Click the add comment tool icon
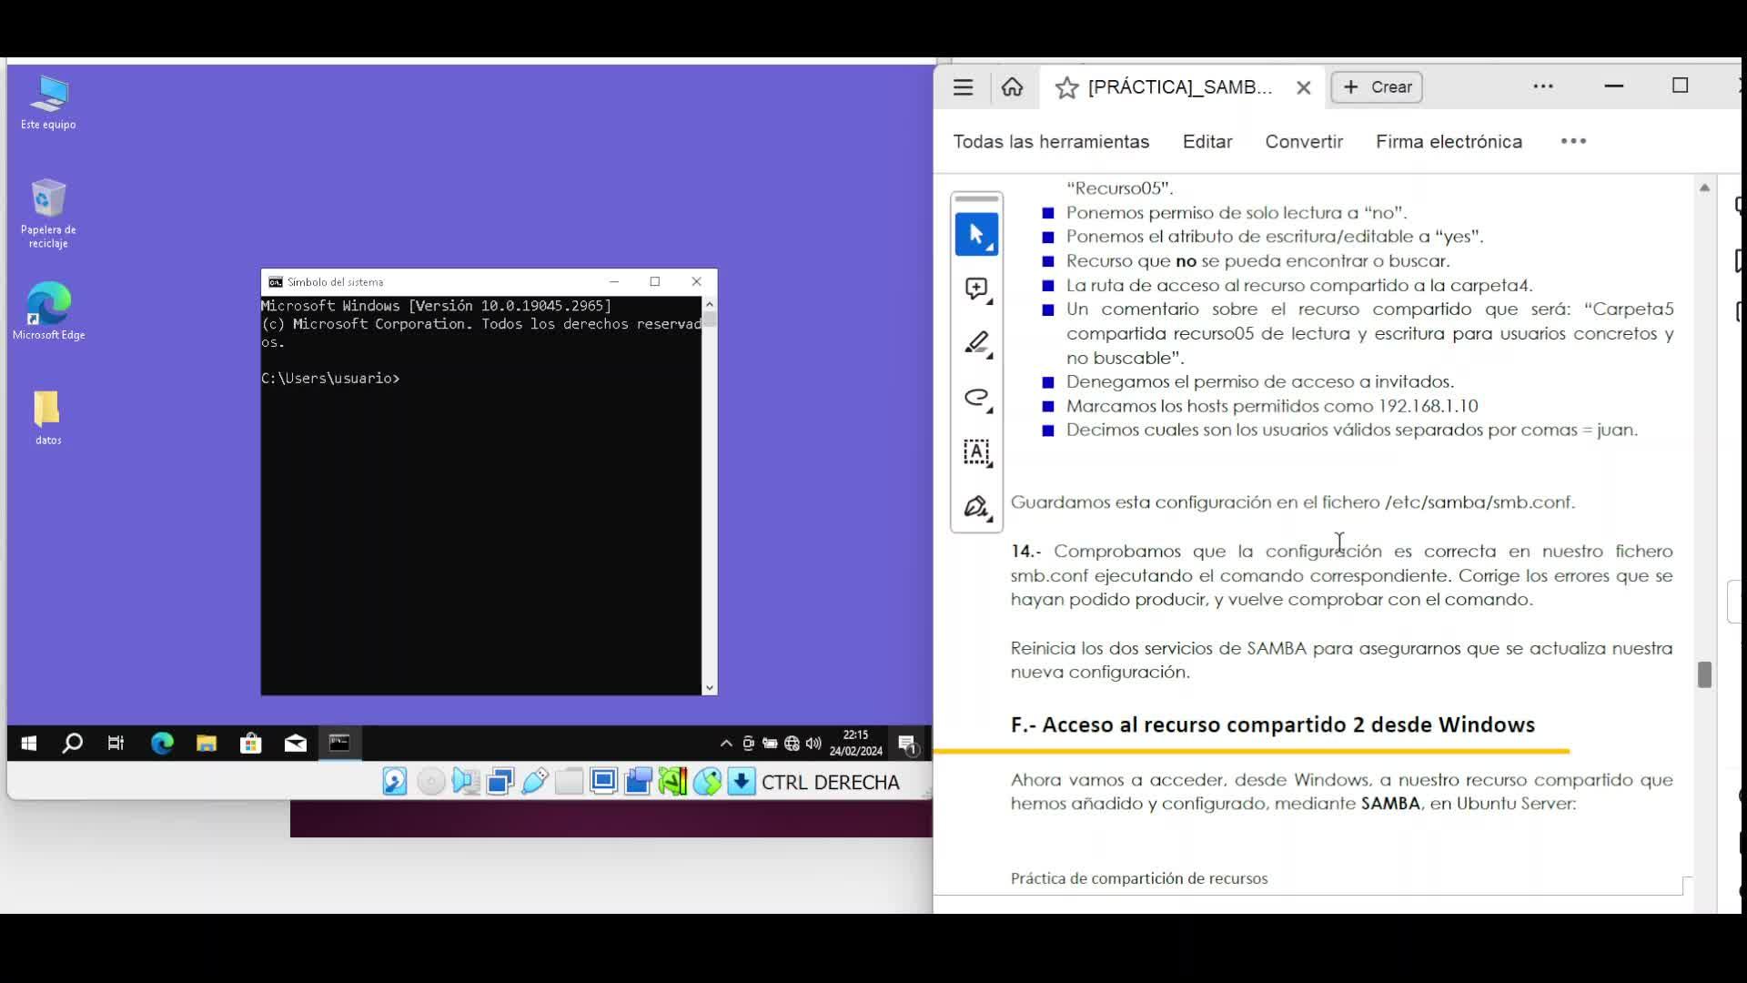This screenshot has height=983, width=1747. point(976,289)
